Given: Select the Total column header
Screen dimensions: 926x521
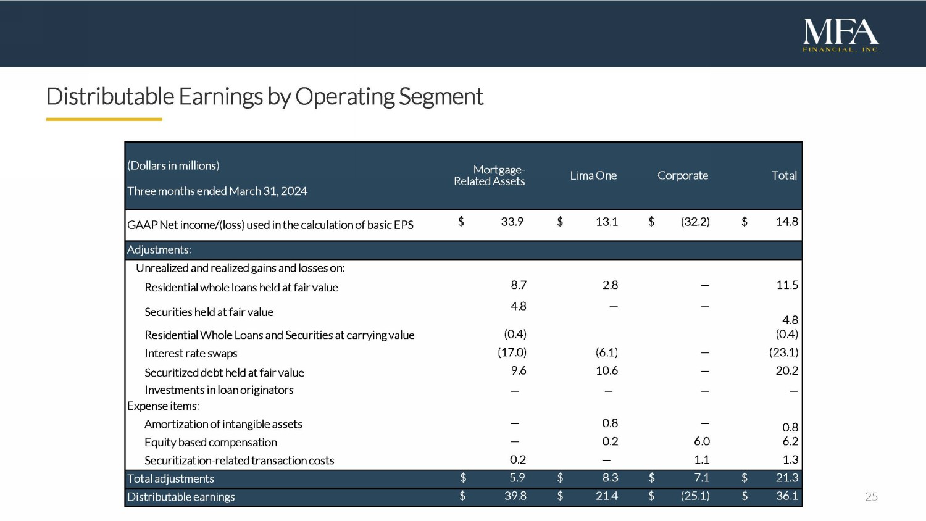Looking at the screenshot, I should (x=784, y=175).
